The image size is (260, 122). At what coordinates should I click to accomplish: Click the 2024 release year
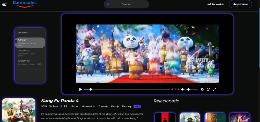(44, 107)
